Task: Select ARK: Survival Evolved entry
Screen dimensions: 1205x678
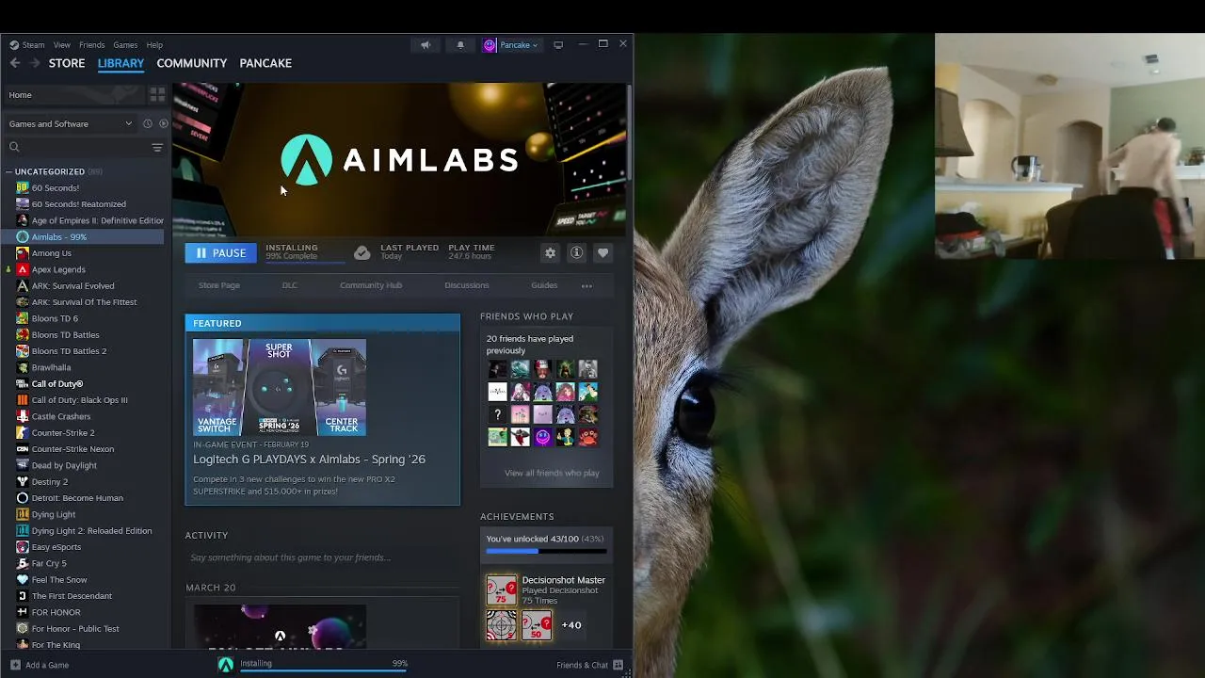Action: pos(72,285)
